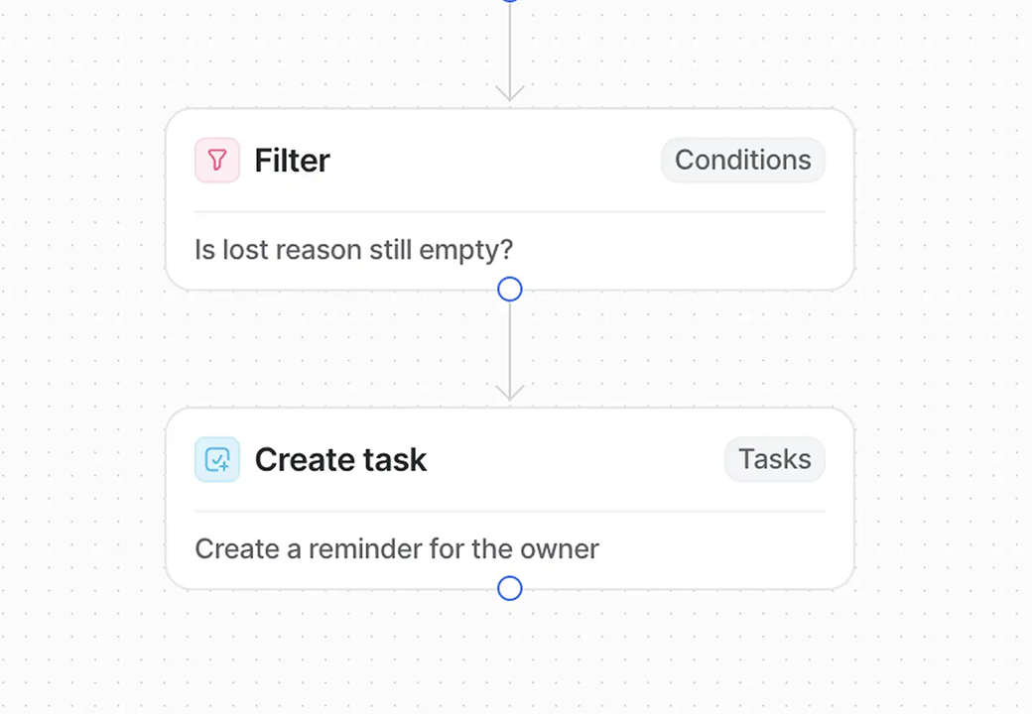Click the pink Filter funnel icon
Image resolution: width=1032 pixels, height=714 pixels.
[x=217, y=161]
